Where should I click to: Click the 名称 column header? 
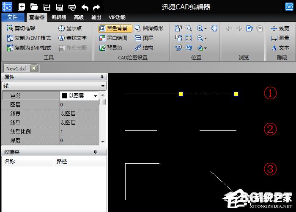tap(28, 161)
